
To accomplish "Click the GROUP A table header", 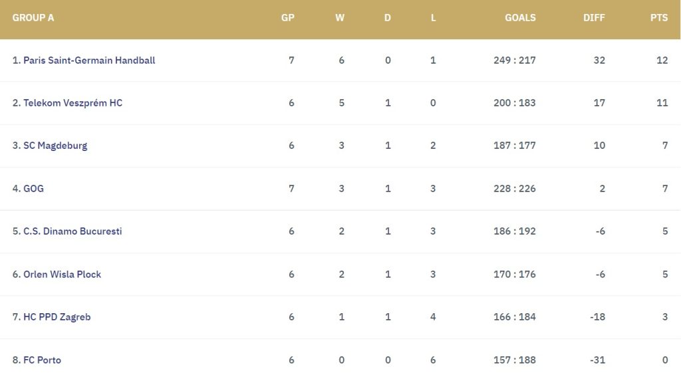I will [x=33, y=18].
